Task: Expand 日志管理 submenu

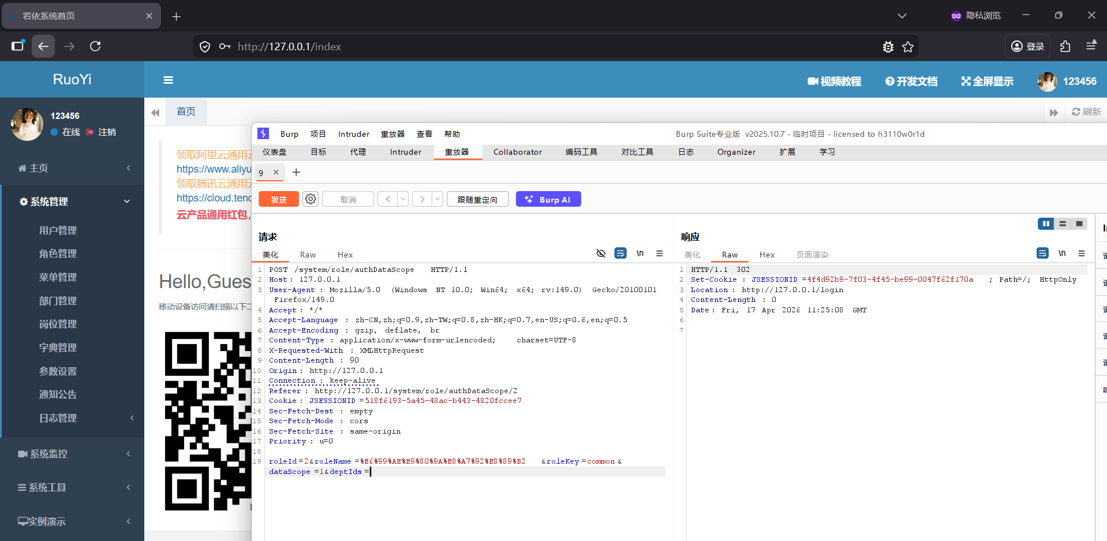Action: point(72,418)
